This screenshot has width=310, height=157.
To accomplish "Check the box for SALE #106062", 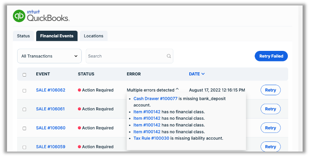I will (x=25, y=91).
